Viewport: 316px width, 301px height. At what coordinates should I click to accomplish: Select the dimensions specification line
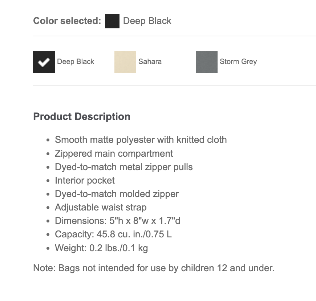117,221
